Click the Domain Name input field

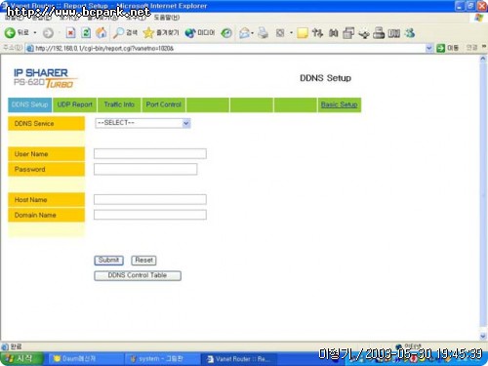tap(150, 215)
